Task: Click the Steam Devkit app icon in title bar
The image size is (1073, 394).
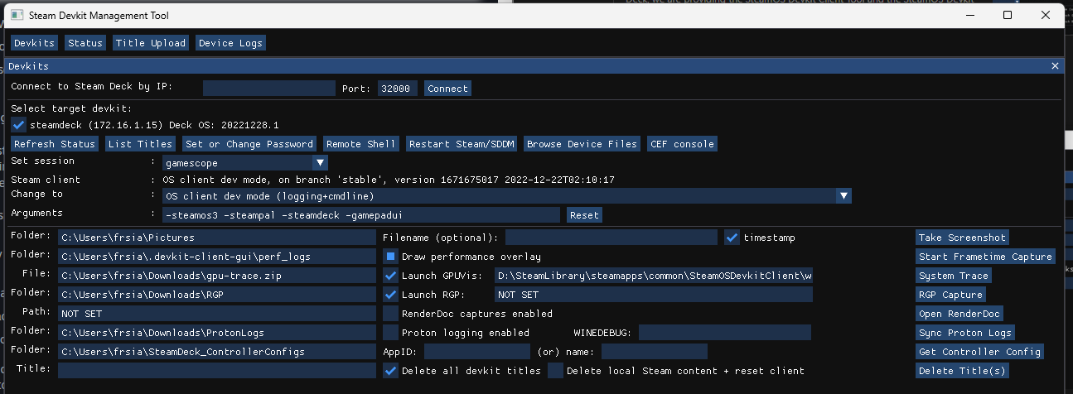Action: click(17, 15)
